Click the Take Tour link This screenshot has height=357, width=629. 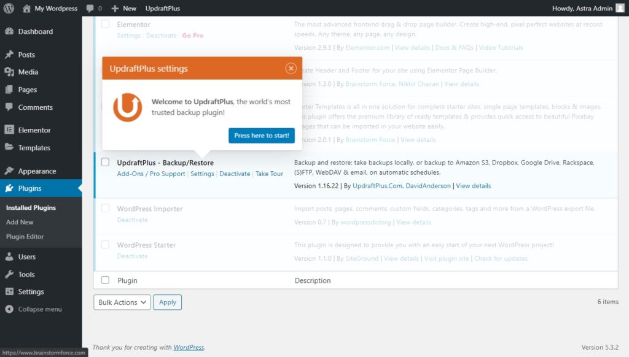click(269, 174)
